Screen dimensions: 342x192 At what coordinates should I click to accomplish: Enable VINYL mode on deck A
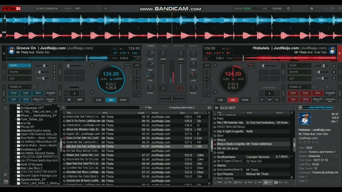pyautogui.click(x=127, y=65)
